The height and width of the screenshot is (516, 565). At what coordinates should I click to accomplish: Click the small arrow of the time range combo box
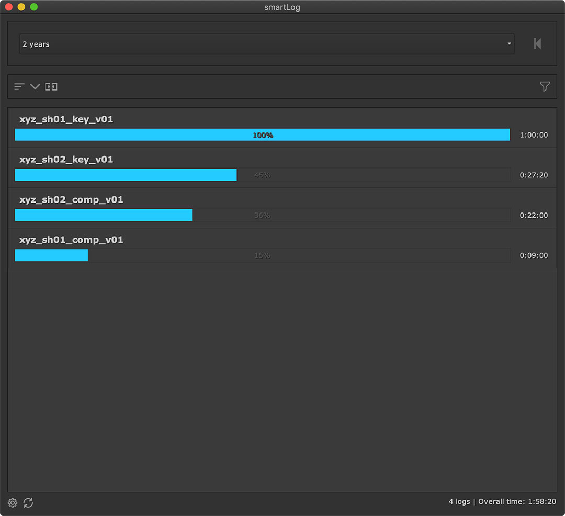tap(509, 44)
